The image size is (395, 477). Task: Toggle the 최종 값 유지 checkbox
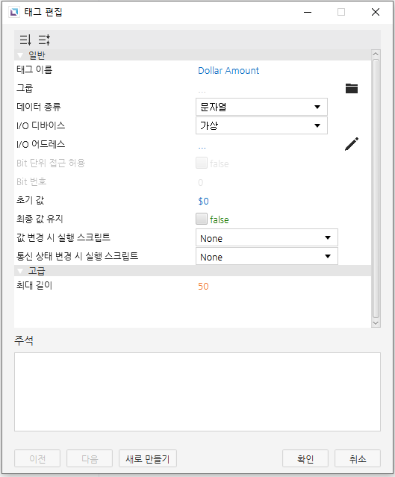pos(202,219)
